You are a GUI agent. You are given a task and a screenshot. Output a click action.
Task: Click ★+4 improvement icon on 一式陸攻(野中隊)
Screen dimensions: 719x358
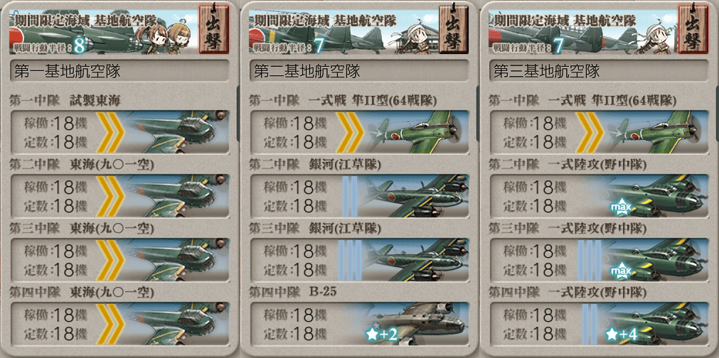click(622, 335)
